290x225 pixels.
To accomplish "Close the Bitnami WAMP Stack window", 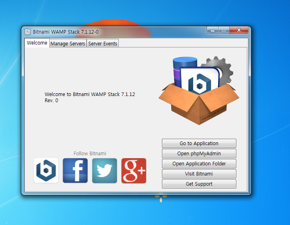I will pos(239,30).
